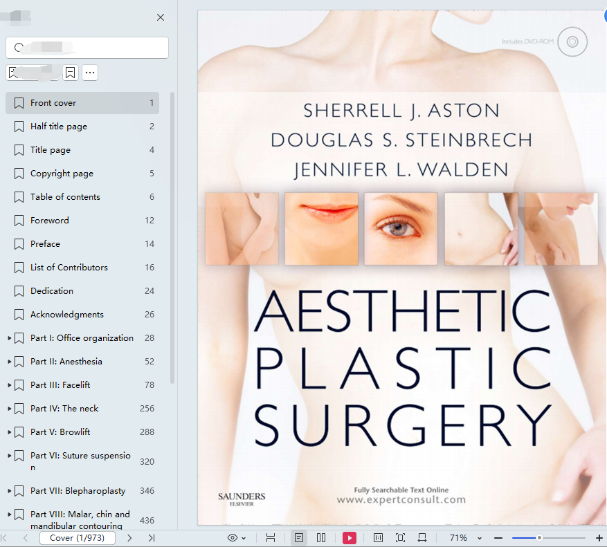Click bookmark icon beside Title page
The height and width of the screenshot is (547, 607).
(x=19, y=149)
